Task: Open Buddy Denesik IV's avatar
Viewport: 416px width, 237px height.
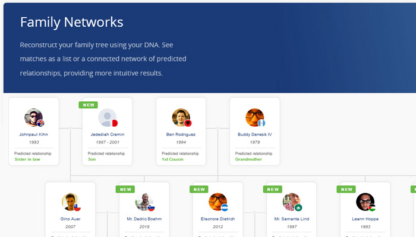Action: 255,117
